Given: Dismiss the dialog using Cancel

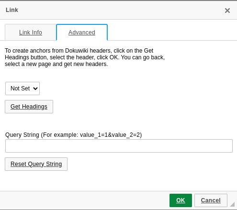Looking at the screenshot, I should [x=211, y=200].
